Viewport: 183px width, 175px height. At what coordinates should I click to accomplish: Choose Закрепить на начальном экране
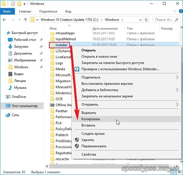tap(126, 96)
